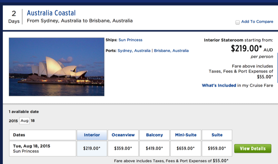
Task: Select the Interior column header
Action: (x=92, y=135)
